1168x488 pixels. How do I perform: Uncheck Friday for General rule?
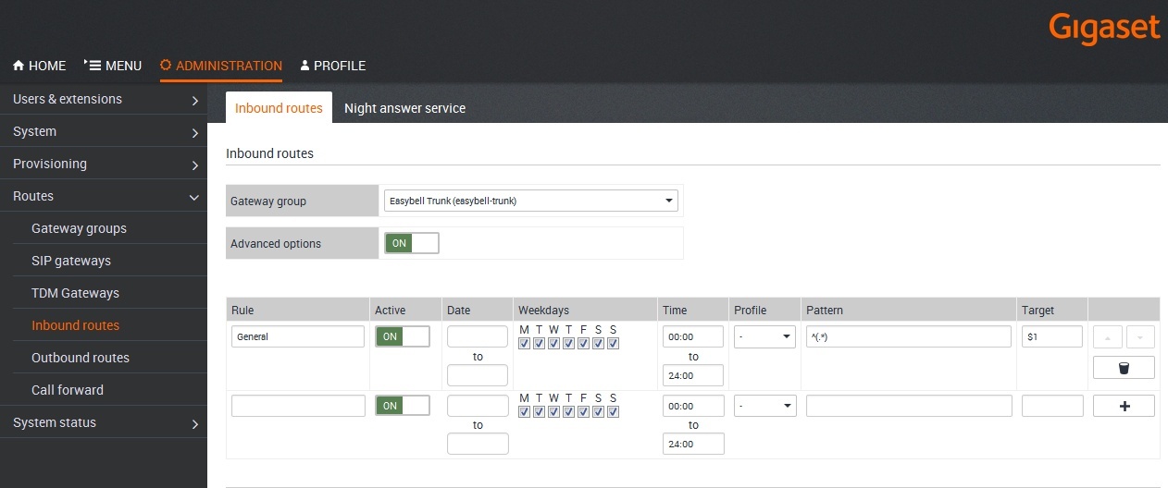click(x=583, y=344)
